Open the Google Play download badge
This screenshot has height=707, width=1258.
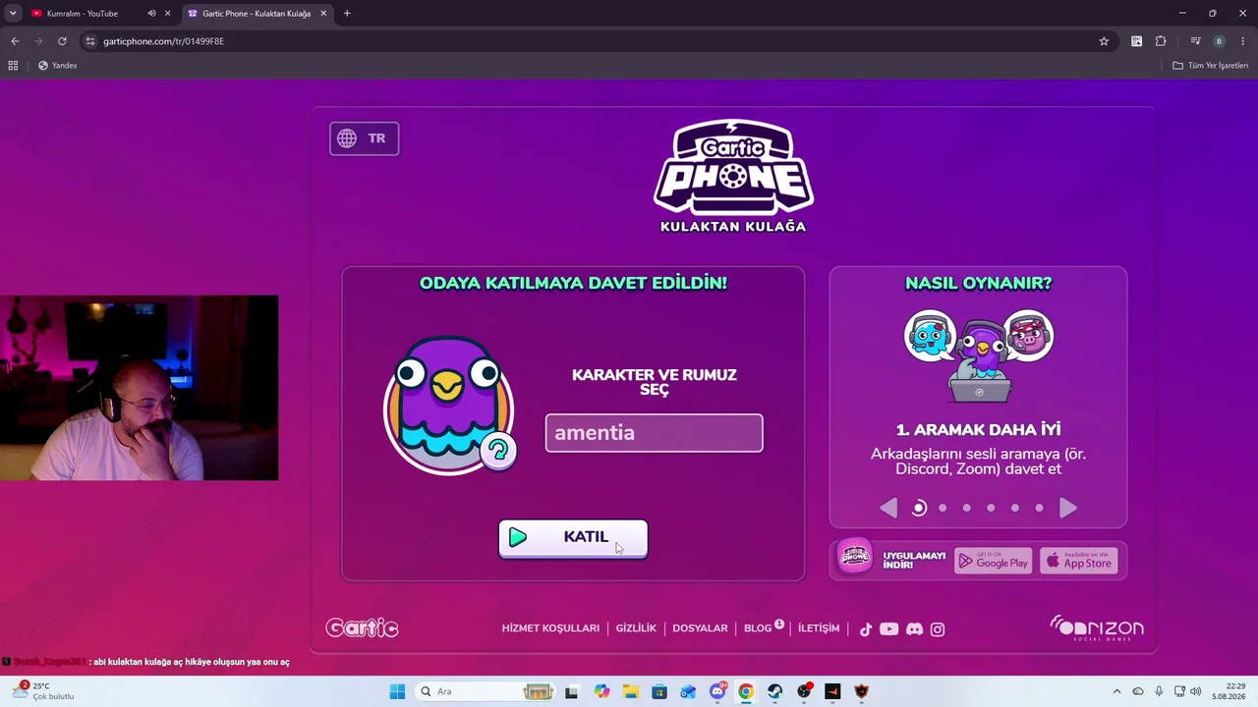pyautogui.click(x=994, y=561)
